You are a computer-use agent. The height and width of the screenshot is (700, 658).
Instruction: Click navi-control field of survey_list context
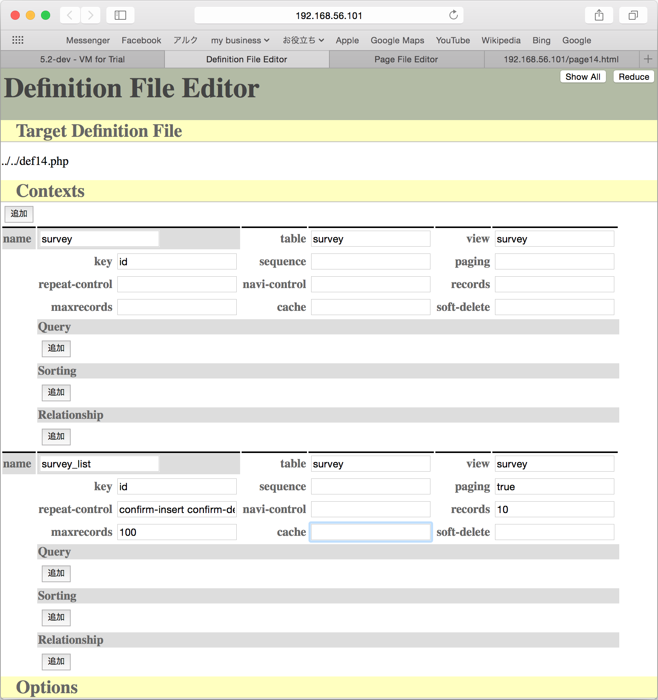(x=370, y=510)
